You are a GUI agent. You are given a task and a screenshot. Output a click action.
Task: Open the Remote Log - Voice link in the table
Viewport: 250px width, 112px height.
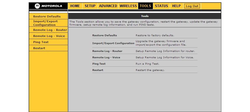(106, 57)
